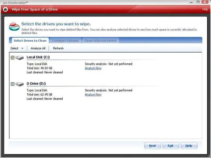Click the Total size: 48.83 GB text
This screenshot has width=211, height=158.
(40, 68)
